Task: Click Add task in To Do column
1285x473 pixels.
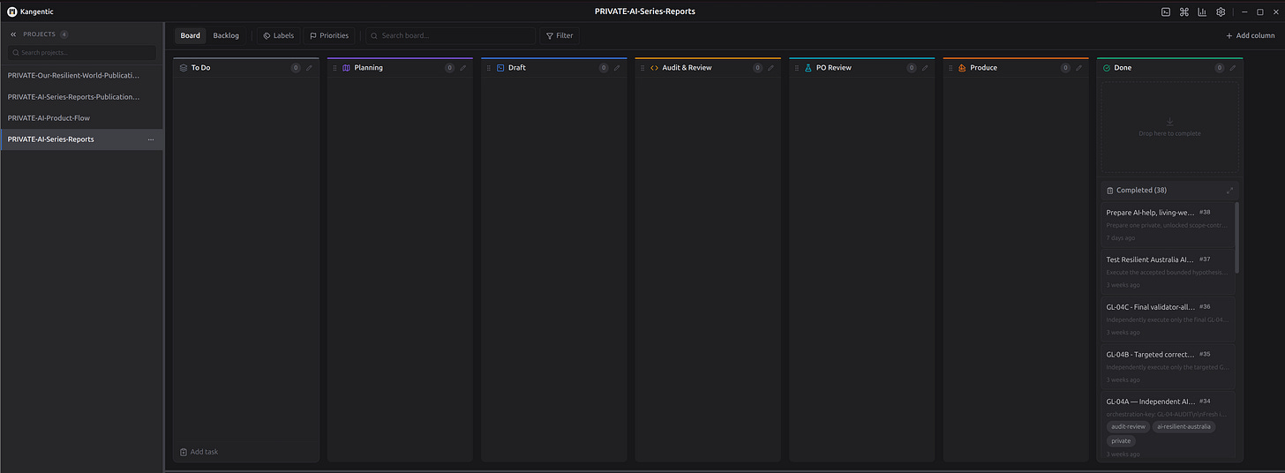Action: point(199,452)
